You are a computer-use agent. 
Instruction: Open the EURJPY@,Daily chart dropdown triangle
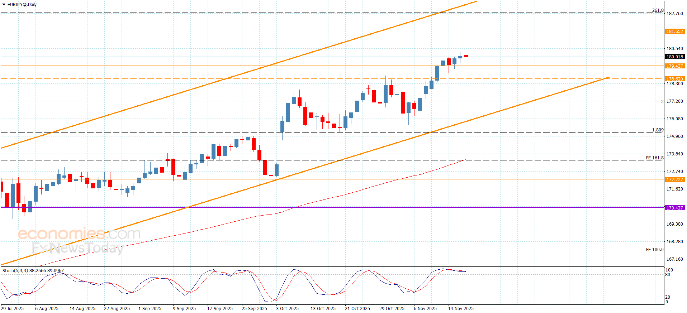(x=4, y=5)
